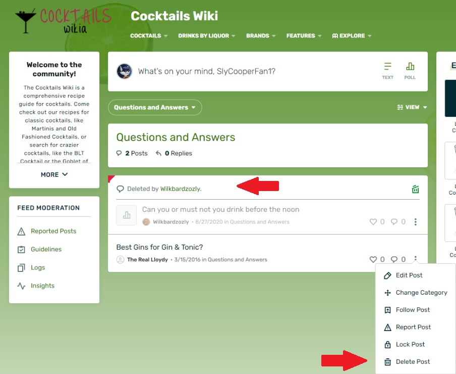The width and height of the screenshot is (456, 374).
Task: Create a new TEXT post
Action: (388, 71)
